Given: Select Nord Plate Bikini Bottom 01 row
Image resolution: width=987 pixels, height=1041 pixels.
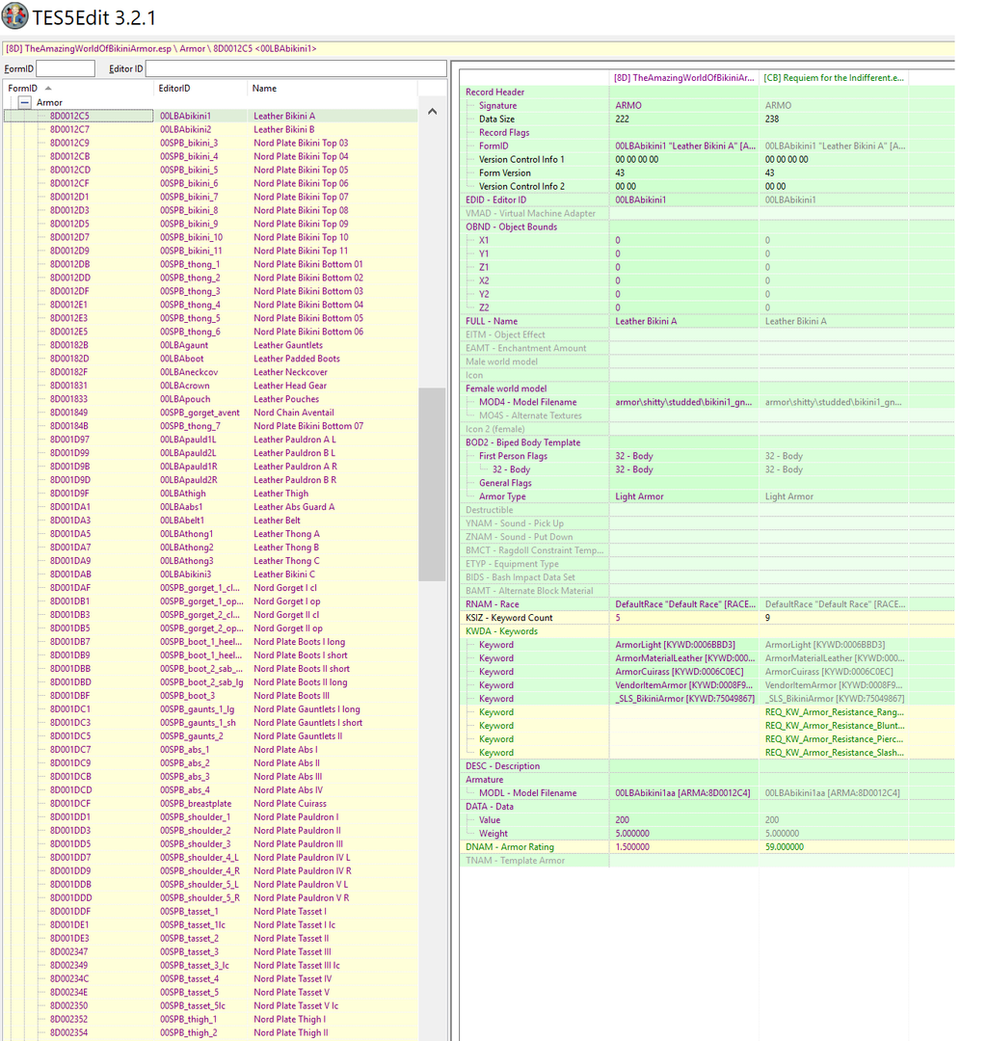Looking at the screenshot, I should 210,264.
